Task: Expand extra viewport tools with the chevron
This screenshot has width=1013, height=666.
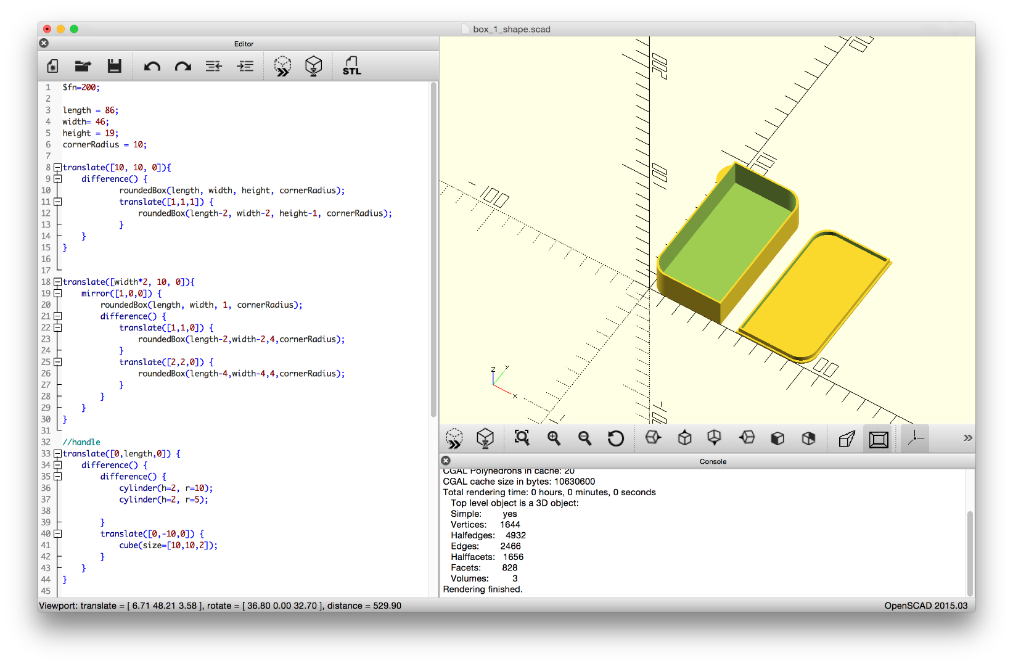Action: coord(966,438)
